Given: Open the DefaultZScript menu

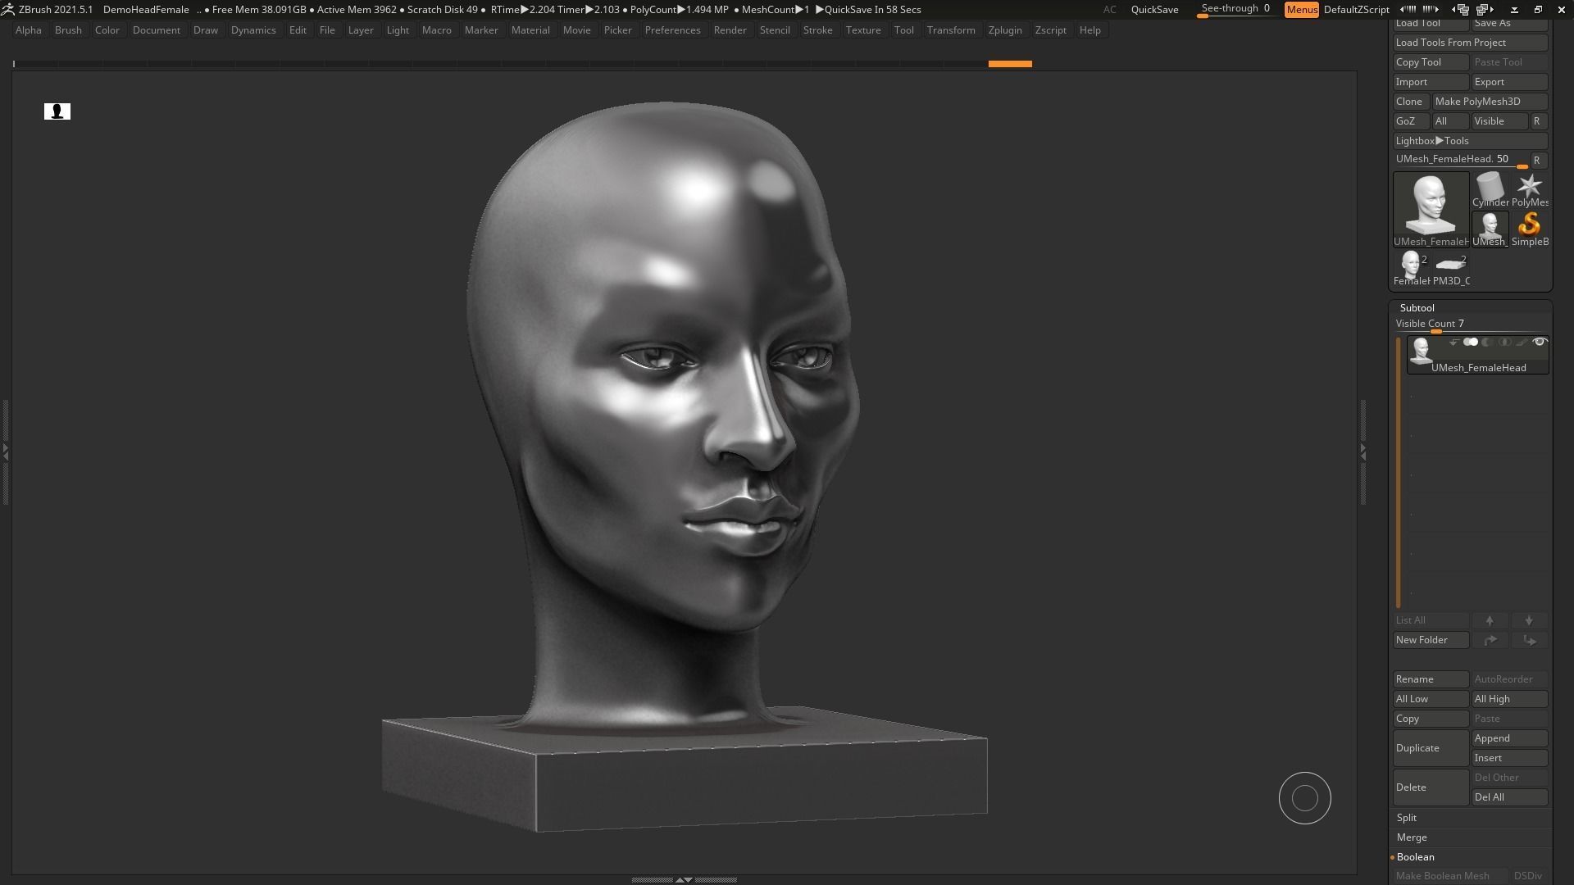Looking at the screenshot, I should coord(1356,10).
